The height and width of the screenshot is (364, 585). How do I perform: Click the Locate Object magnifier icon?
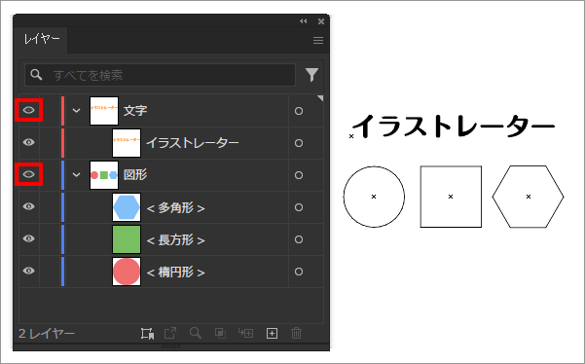coord(196,333)
